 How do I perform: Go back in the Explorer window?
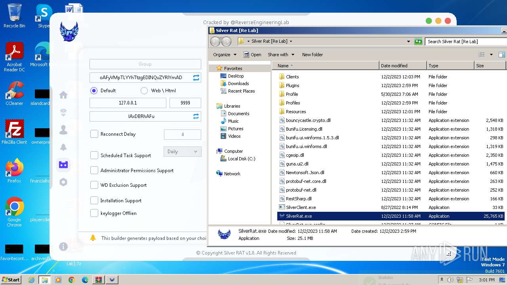pyautogui.click(x=215, y=41)
